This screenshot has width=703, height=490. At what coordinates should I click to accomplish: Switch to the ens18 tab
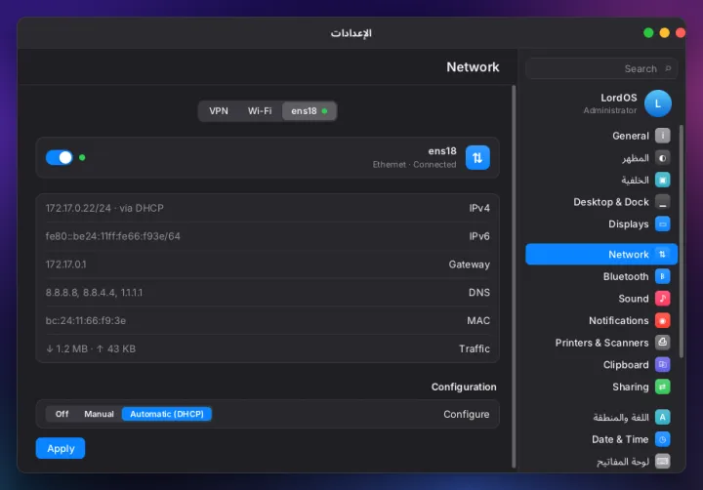[309, 110]
